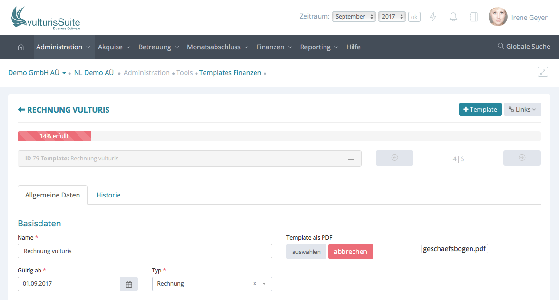Image resolution: width=559 pixels, height=300 pixels.
Task: Open the year dropdown showing 2017
Action: [392, 17]
